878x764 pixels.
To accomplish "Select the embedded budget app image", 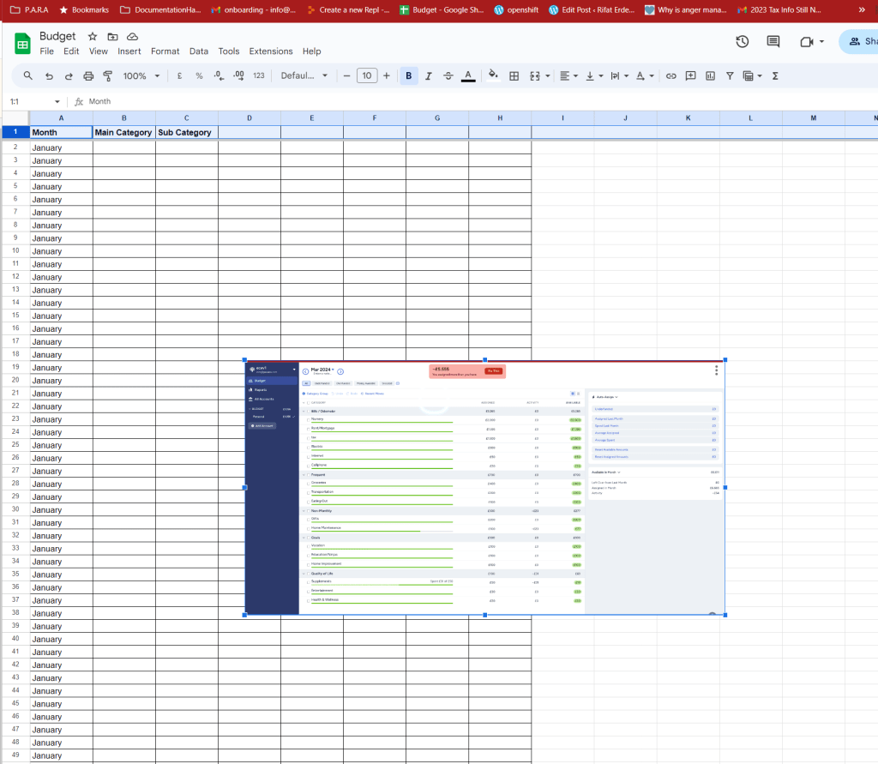I will [485, 487].
